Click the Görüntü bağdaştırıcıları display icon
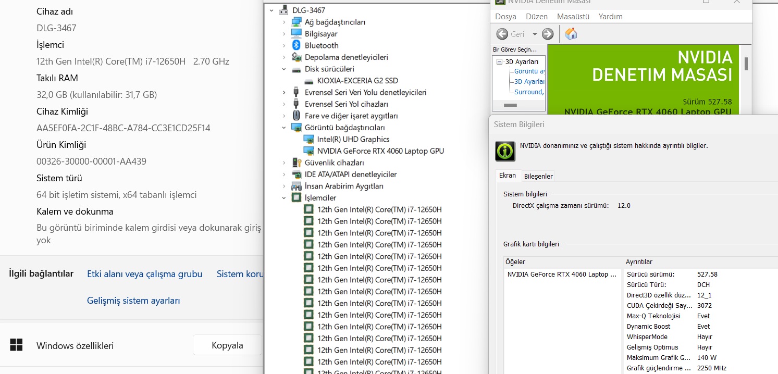This screenshot has width=778, height=374. click(x=297, y=127)
